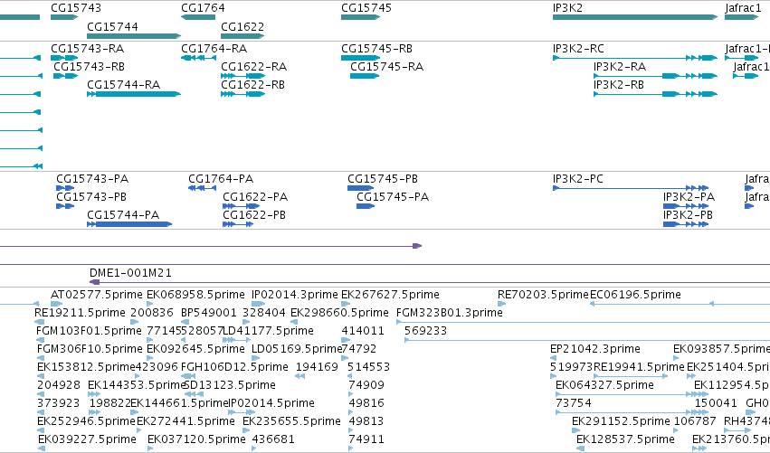
Task: Select the CG15745-PA protein feature
Action: coord(366,206)
